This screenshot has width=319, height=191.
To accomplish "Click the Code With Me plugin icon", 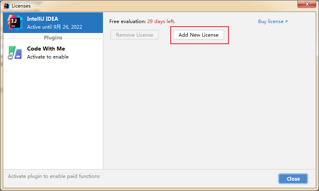I will pos(15,53).
